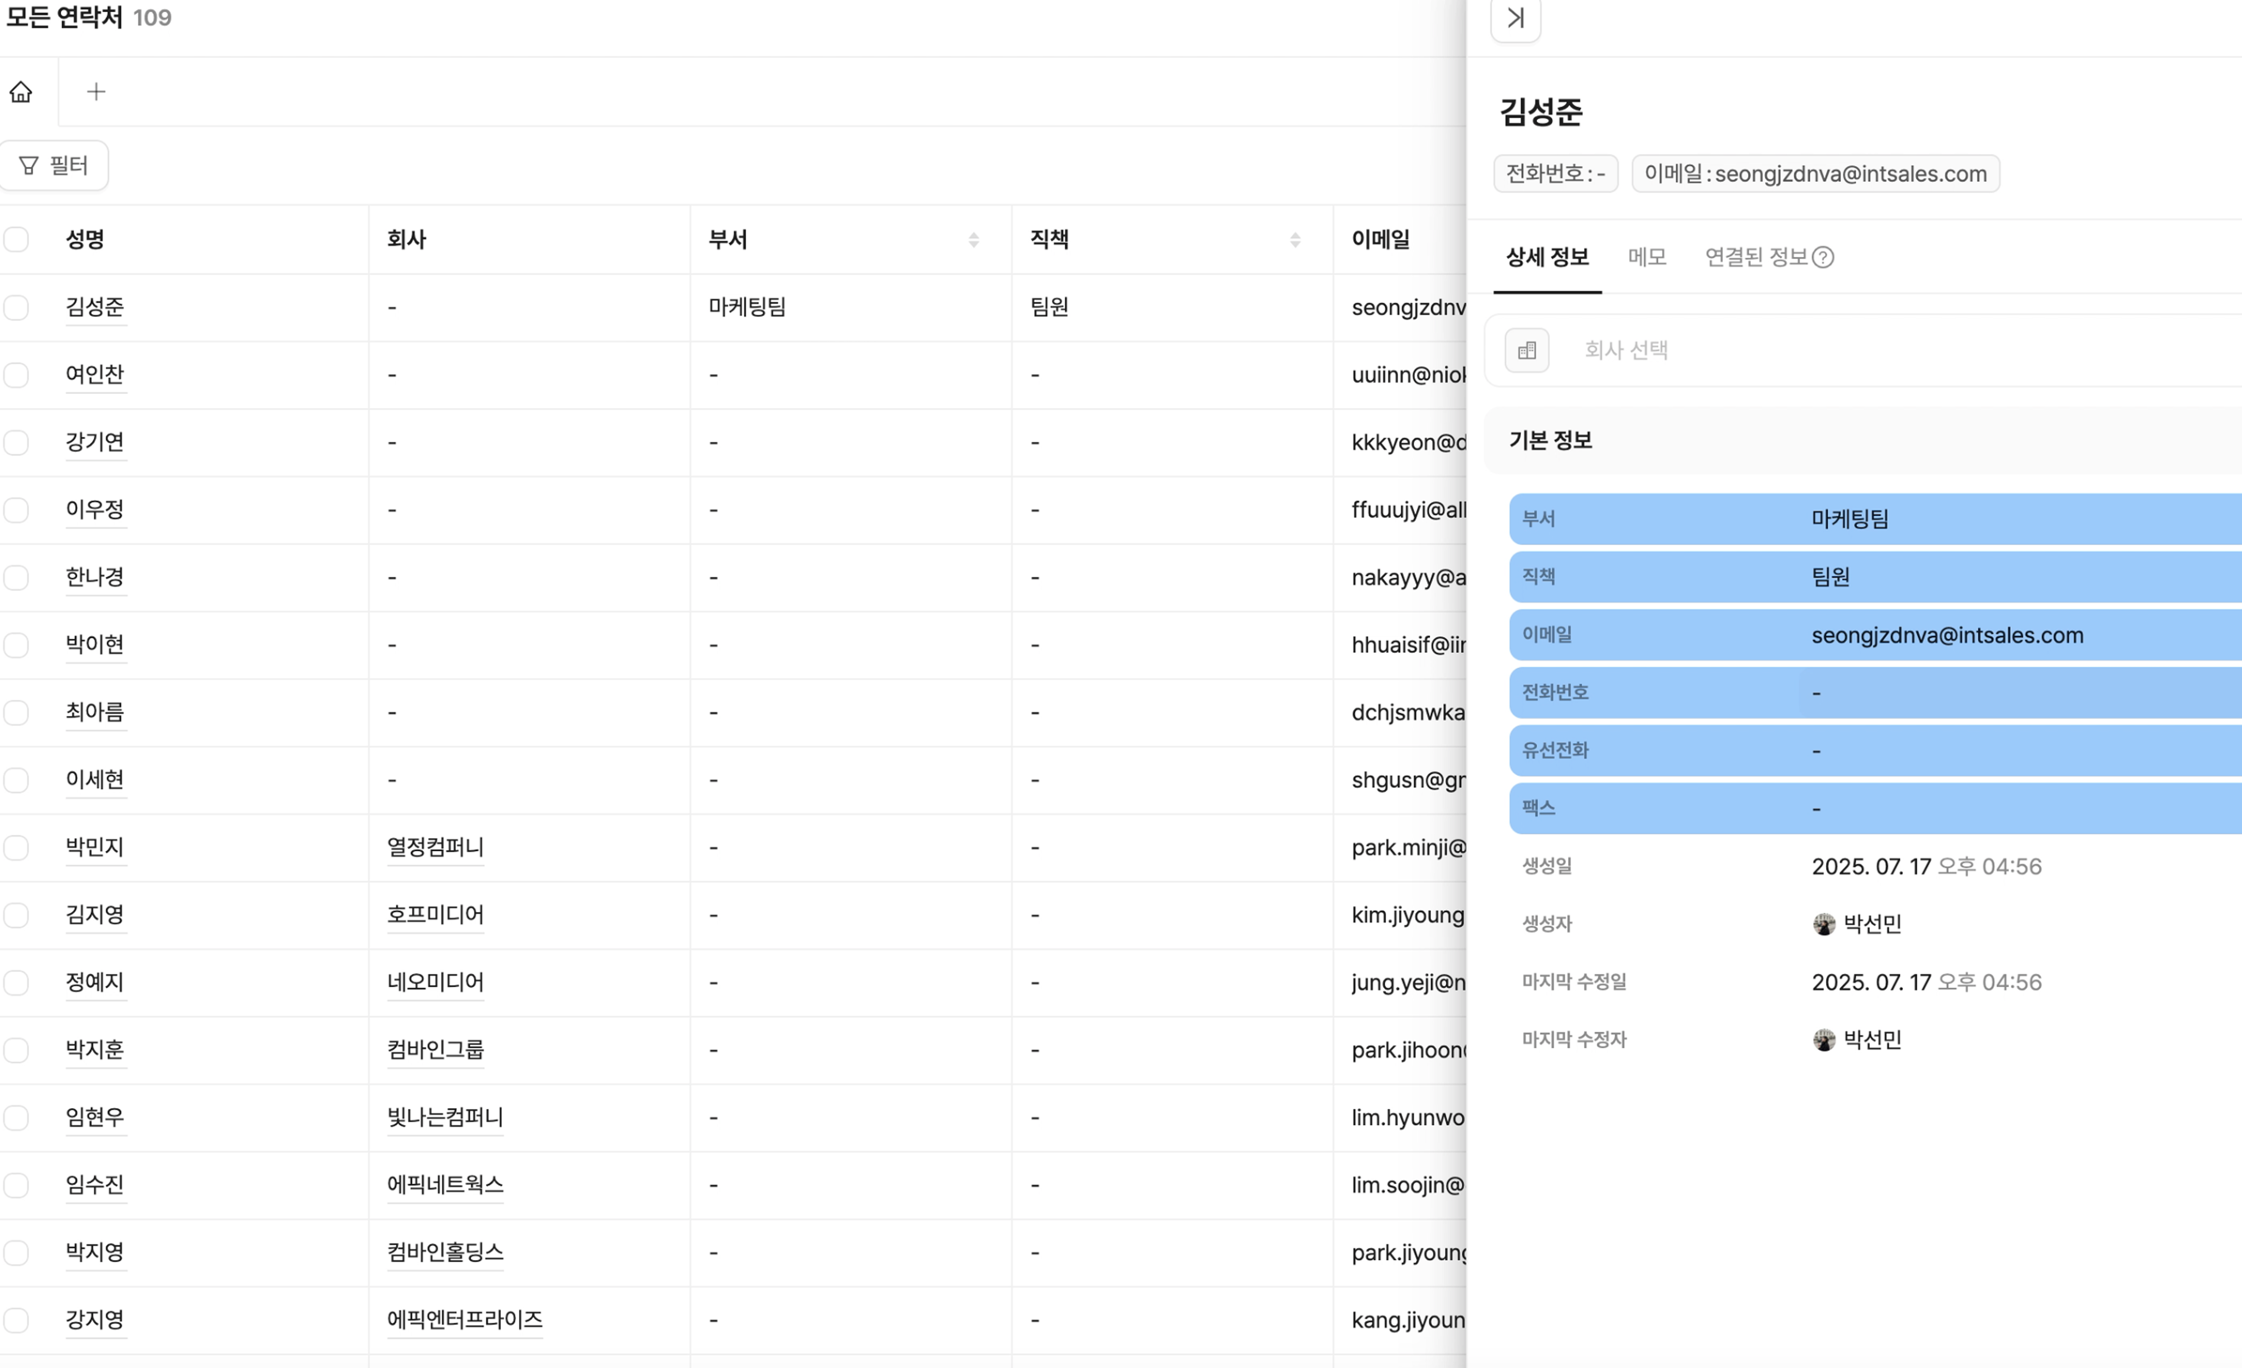Open the 필터 funnel button
The image size is (2242, 1368).
[x=55, y=166]
